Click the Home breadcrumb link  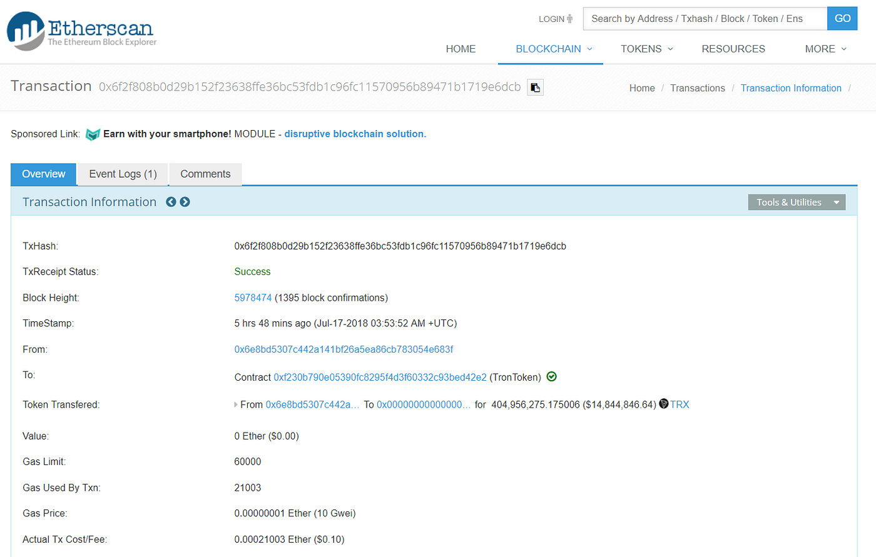tap(642, 88)
